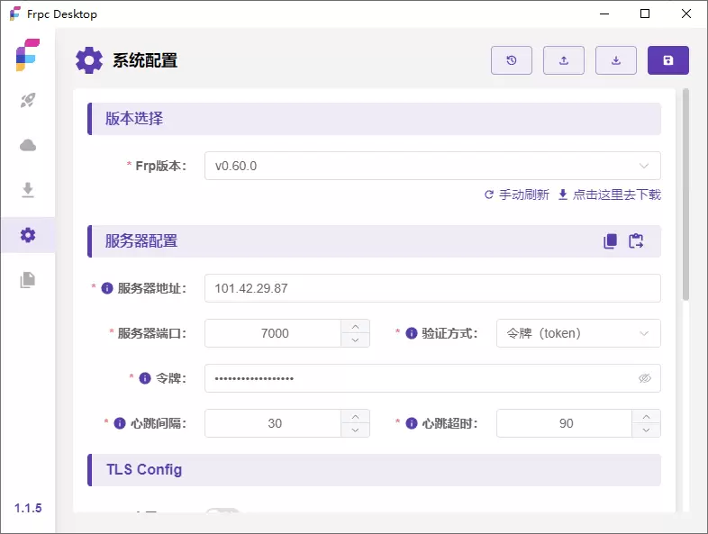This screenshot has width=708, height=534.
Task: Click the 服务器地址 input field
Action: click(x=432, y=288)
